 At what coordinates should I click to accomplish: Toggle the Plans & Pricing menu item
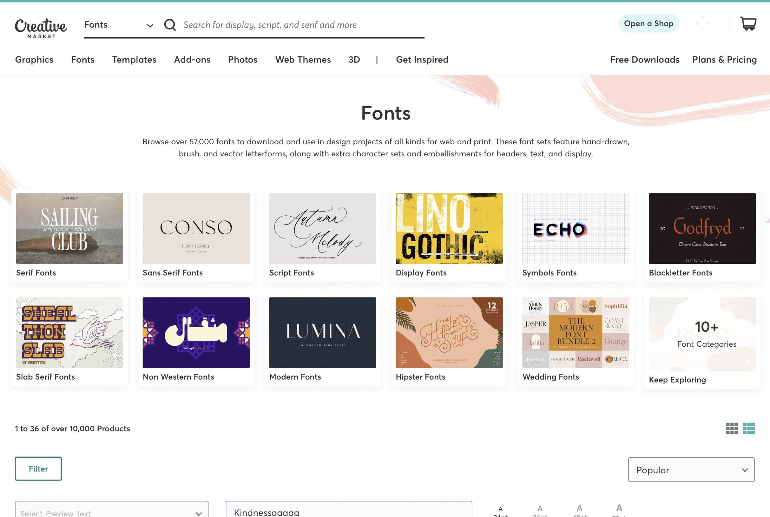(x=725, y=60)
